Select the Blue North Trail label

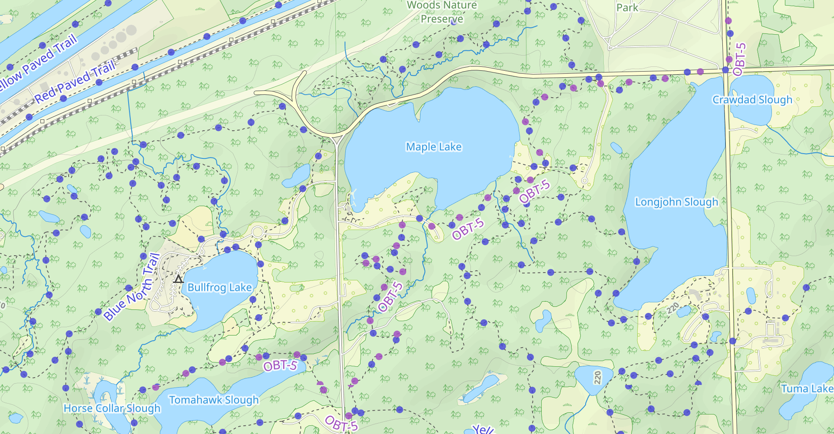(x=132, y=286)
